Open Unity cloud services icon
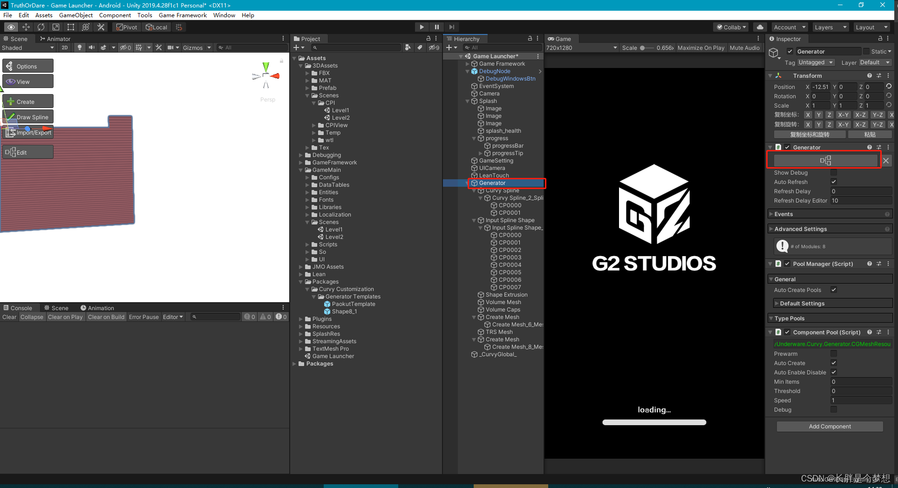This screenshot has width=898, height=488. point(760,27)
